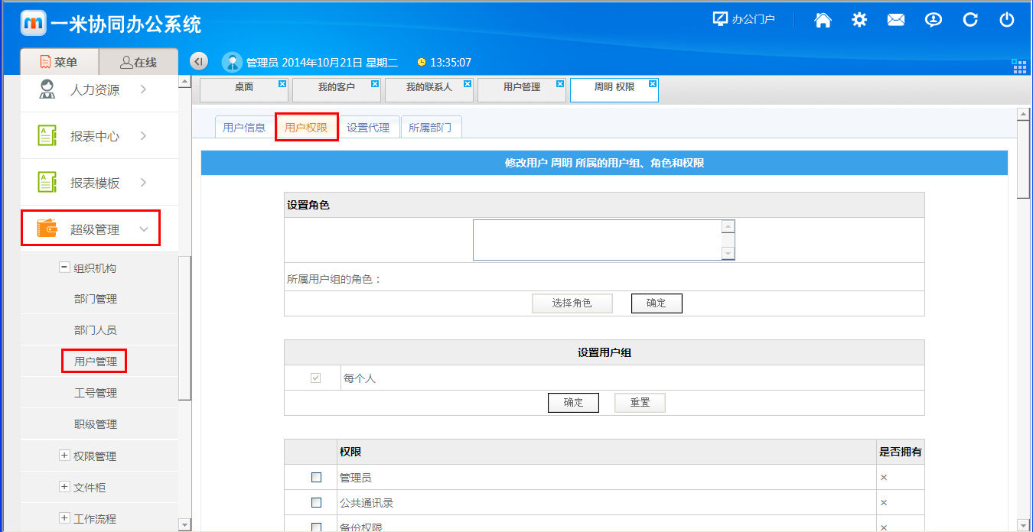Expand the 工作流程 tree node
Viewport: 1033px width, 532px height.
point(64,518)
